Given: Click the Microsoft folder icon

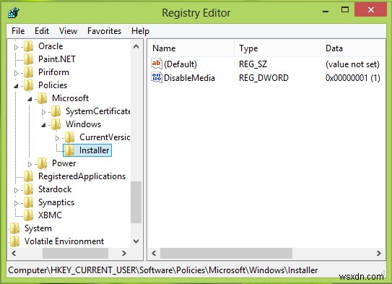Looking at the screenshot, I should tap(43, 98).
